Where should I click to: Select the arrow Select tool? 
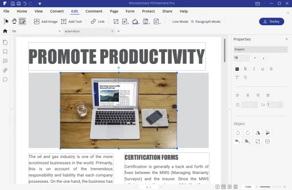coord(6,21)
